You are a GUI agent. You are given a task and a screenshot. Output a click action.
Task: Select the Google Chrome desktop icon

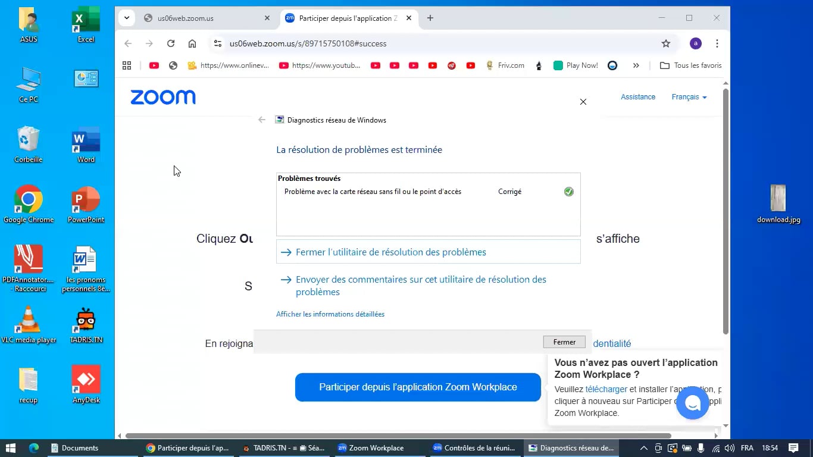(x=29, y=205)
